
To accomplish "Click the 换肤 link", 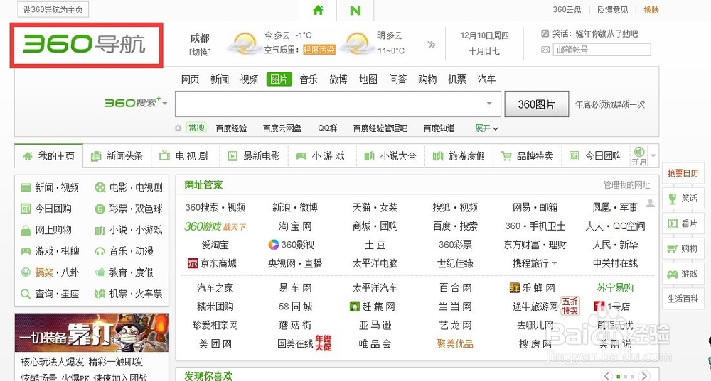I will (x=651, y=10).
